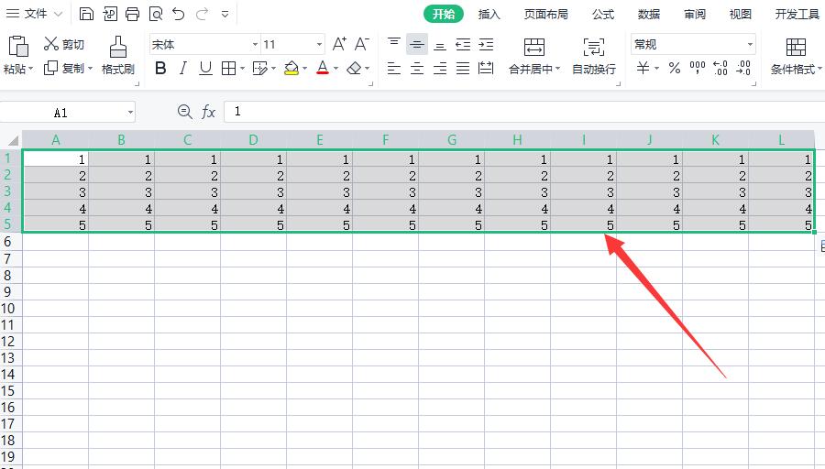Viewport: 825px width, 469px height.
Task: Open the 公式 ribbon tab
Action: (603, 14)
